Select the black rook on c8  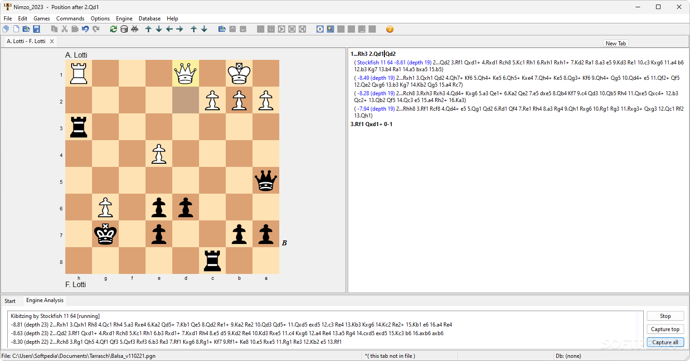(x=212, y=260)
